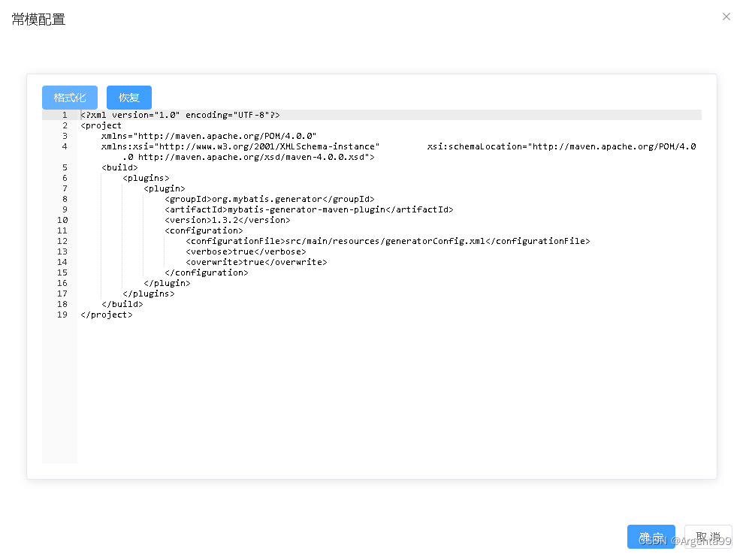
Task: Click the version 1.3.2 line
Action: tap(228, 220)
